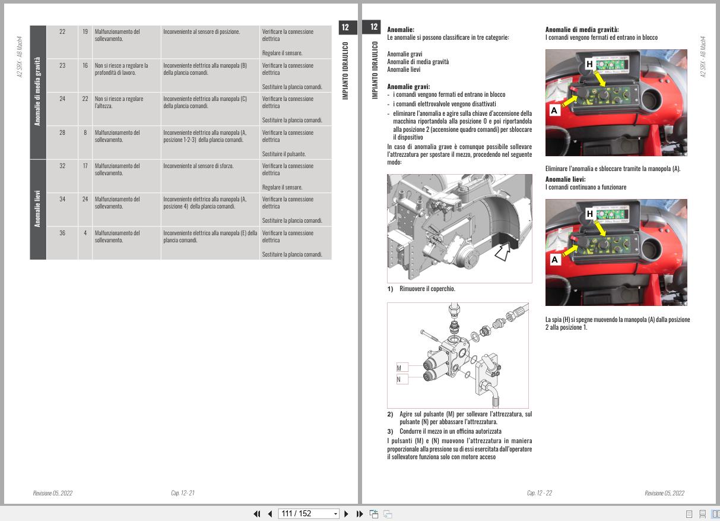Click 'Cap. 12- 21' footer on left page
The height and width of the screenshot is (521, 720).
pos(183,493)
